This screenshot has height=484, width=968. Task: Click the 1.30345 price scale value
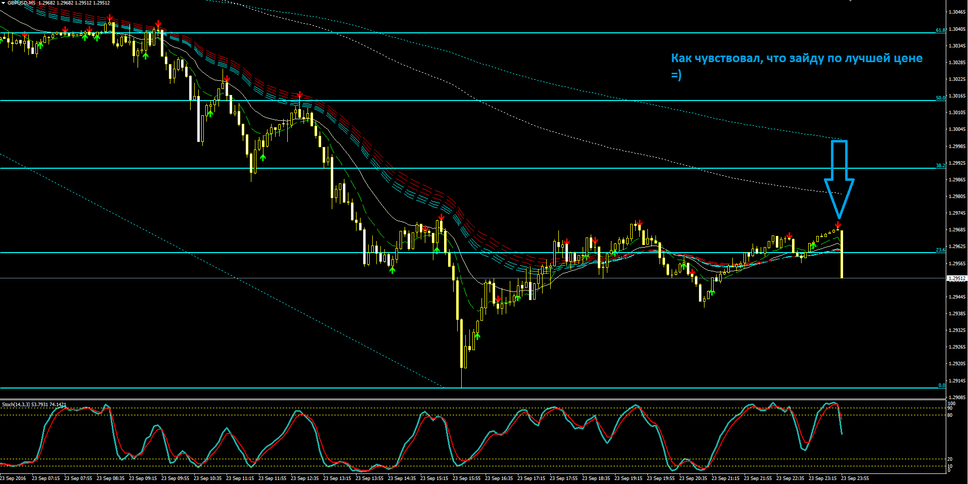coord(957,46)
